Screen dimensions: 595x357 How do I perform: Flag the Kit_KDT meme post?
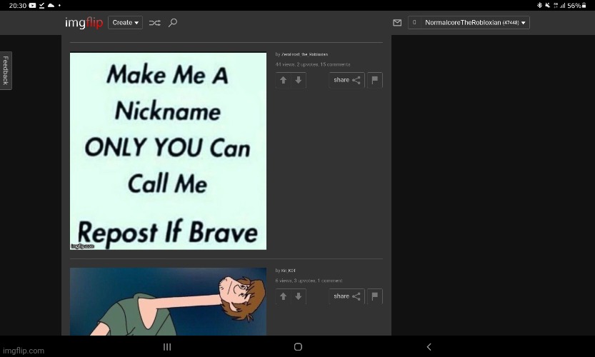(x=375, y=296)
